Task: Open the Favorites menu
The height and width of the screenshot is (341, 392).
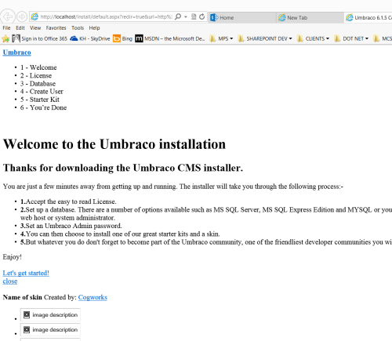Action: coord(56,27)
